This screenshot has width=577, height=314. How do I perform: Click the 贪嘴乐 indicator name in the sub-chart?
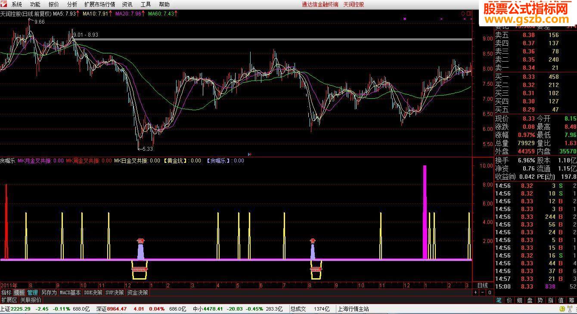7,161
